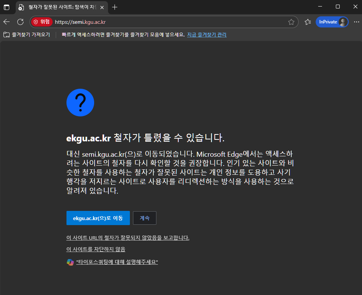Open a new tab with plus button

(115, 7)
